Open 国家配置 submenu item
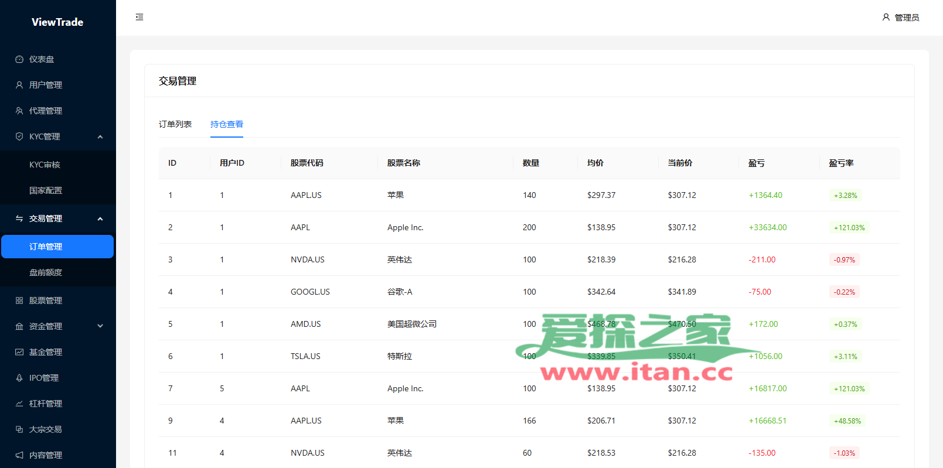 click(x=57, y=190)
